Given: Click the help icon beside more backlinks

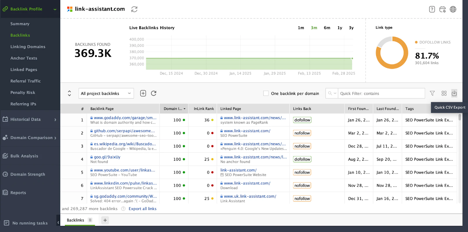Looking at the screenshot, I should point(123,209).
